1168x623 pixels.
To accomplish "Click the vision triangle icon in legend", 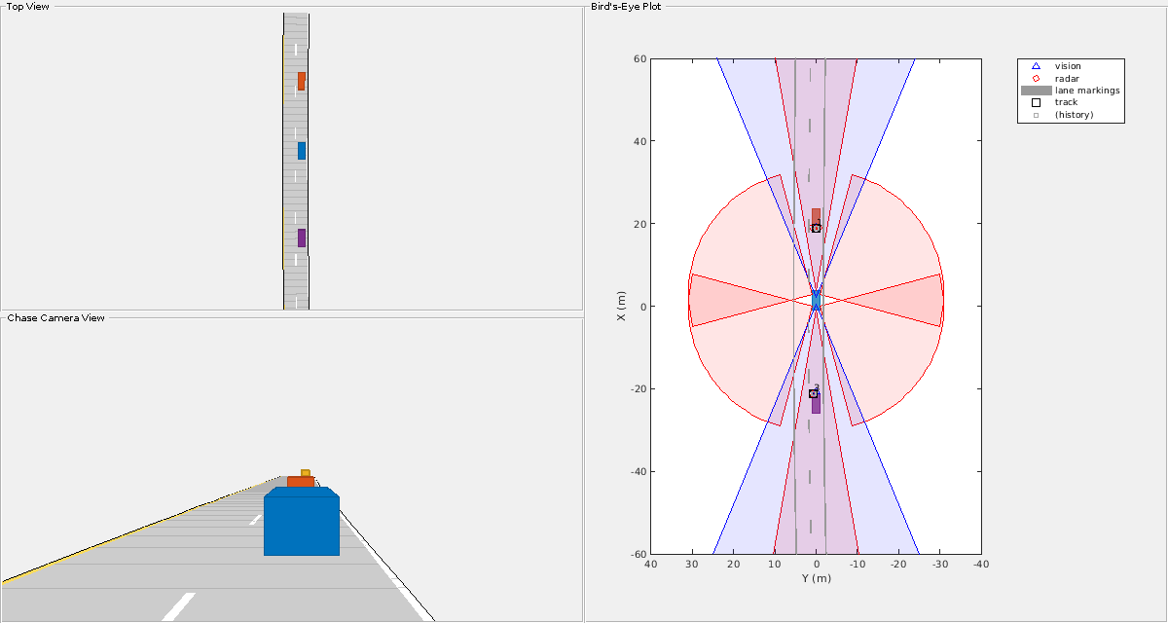I will click(1036, 66).
